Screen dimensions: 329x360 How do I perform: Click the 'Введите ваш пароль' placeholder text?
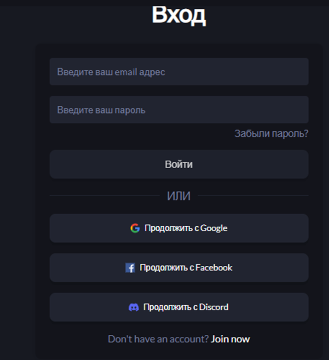point(101,110)
